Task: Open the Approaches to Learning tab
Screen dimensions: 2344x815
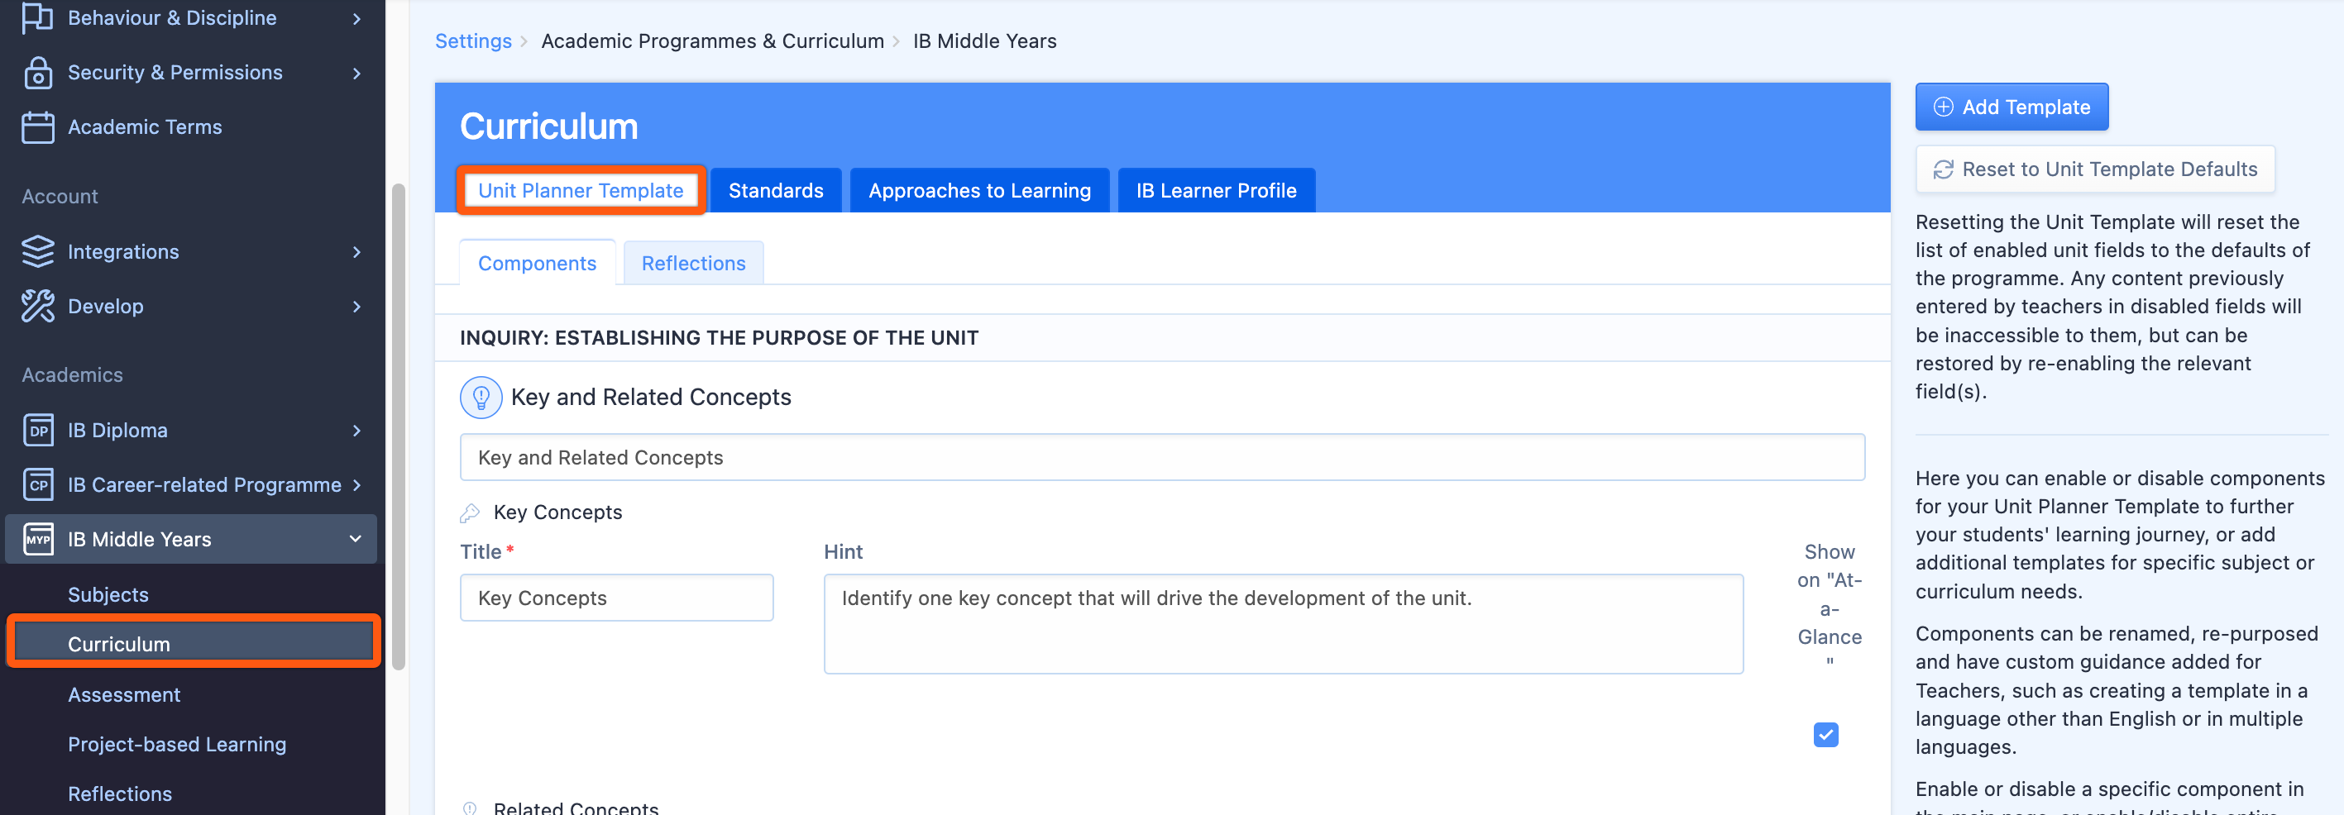Action: point(979,190)
